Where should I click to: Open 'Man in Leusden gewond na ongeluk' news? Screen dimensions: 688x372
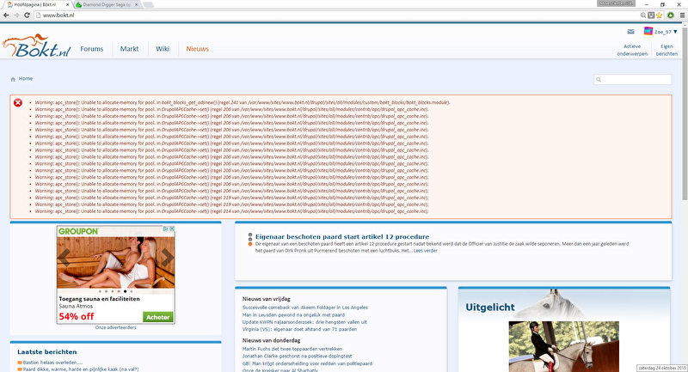[293, 315]
